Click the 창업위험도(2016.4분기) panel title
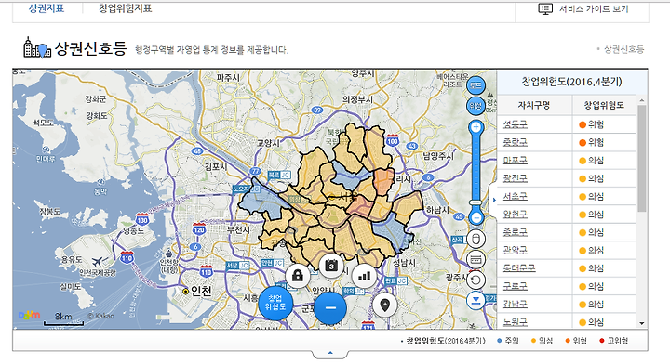Image resolution: width=670 pixels, height=364 pixels. 571,82
